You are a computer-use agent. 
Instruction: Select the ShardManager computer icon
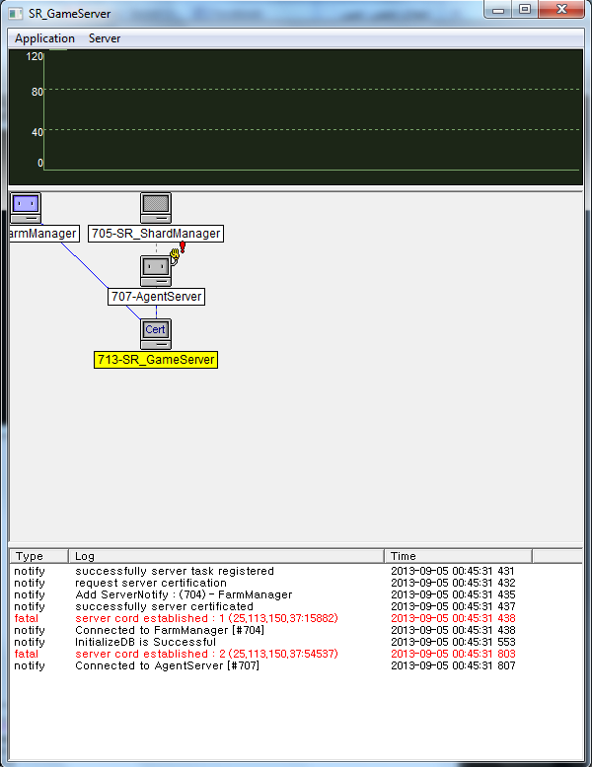tap(156, 208)
